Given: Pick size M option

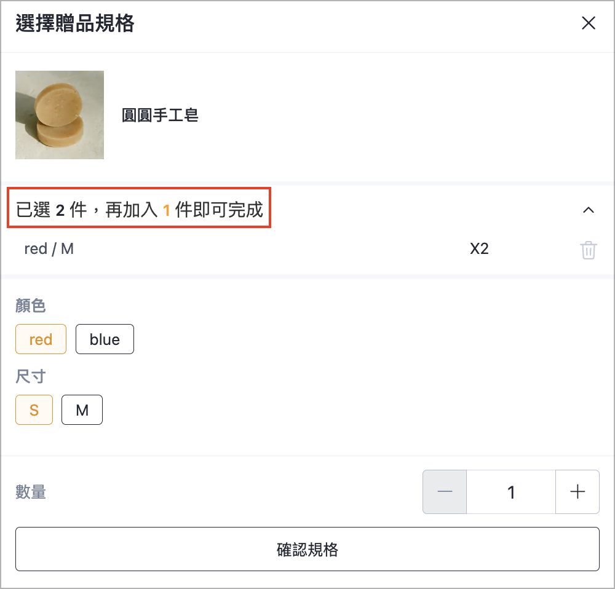Looking at the screenshot, I should click(82, 410).
